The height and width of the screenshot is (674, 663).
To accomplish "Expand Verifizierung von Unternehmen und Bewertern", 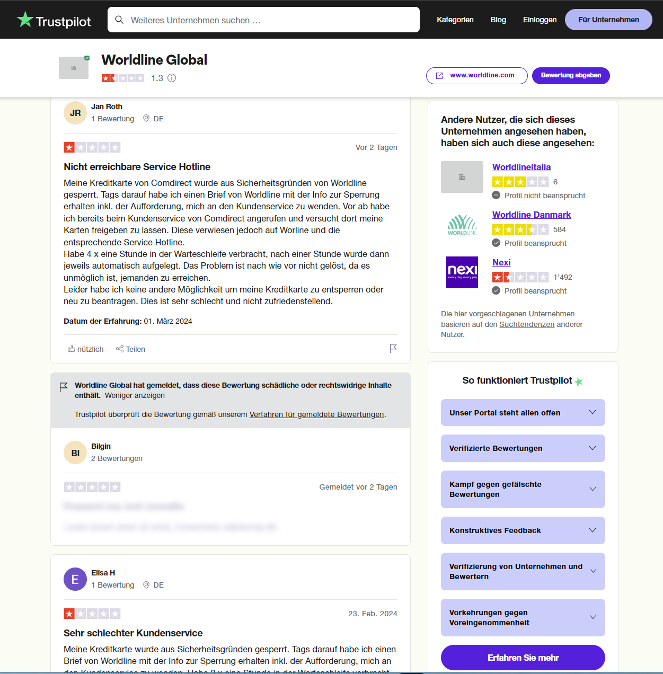I will (x=523, y=571).
